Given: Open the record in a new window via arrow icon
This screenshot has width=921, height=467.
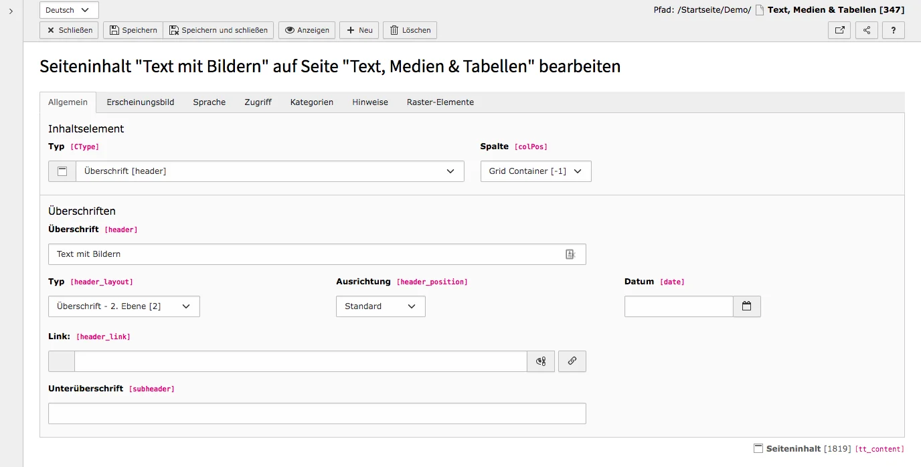Looking at the screenshot, I should (839, 30).
